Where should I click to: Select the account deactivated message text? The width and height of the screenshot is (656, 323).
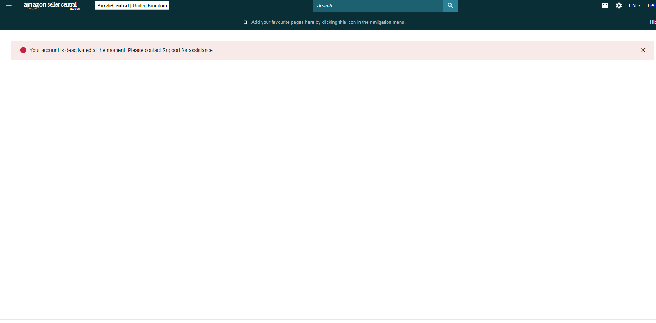(x=122, y=50)
